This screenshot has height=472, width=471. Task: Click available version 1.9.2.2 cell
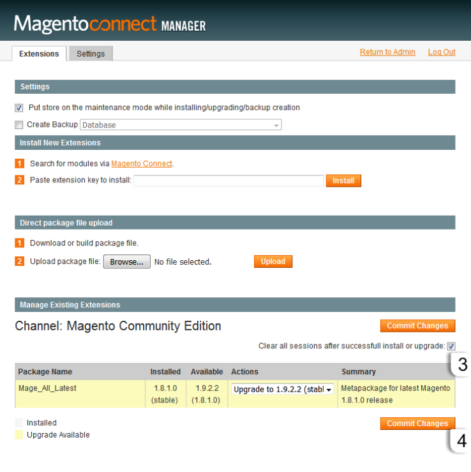207,394
